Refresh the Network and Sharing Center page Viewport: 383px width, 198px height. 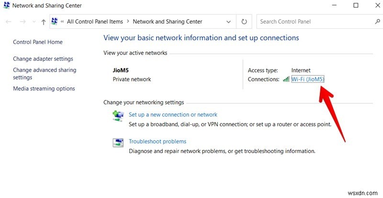coord(244,22)
